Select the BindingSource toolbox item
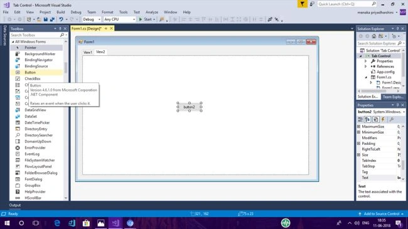408x229 pixels. (x=36, y=67)
